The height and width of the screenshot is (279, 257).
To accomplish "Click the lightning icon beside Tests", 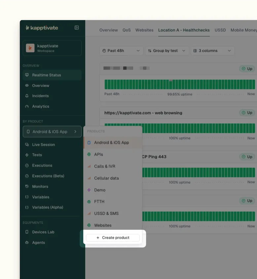I will (27, 155).
